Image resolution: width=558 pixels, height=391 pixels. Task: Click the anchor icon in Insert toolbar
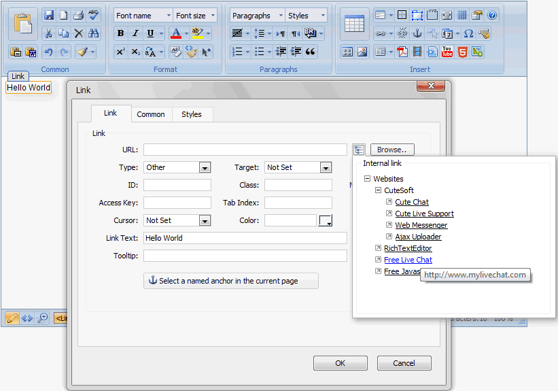coord(417,33)
